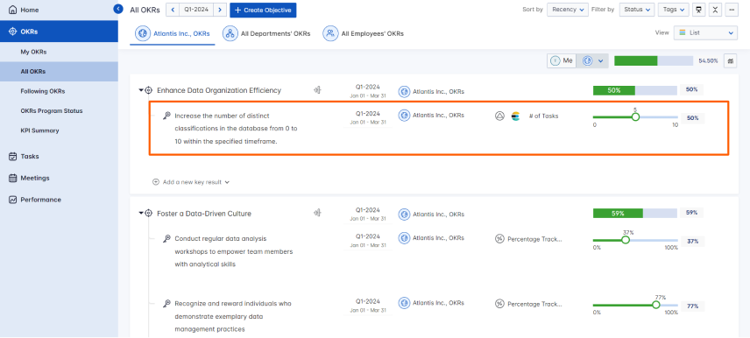750x338 pixels.
Task: Click the slider handle at value 5
Action: [x=635, y=117]
